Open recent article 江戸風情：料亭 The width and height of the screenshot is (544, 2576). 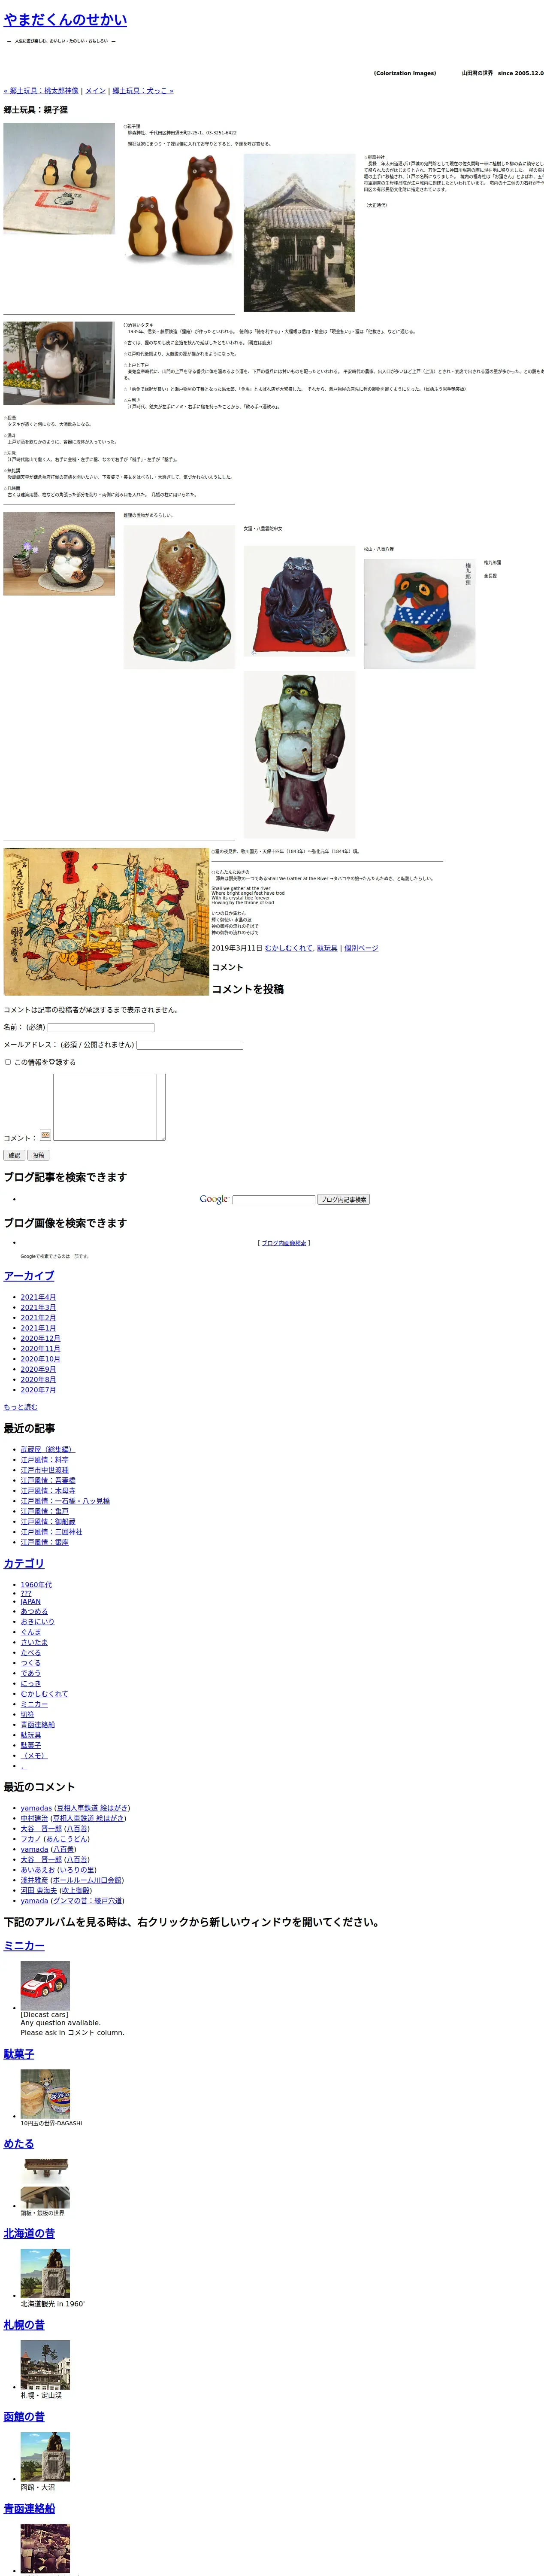[x=45, y=1460]
